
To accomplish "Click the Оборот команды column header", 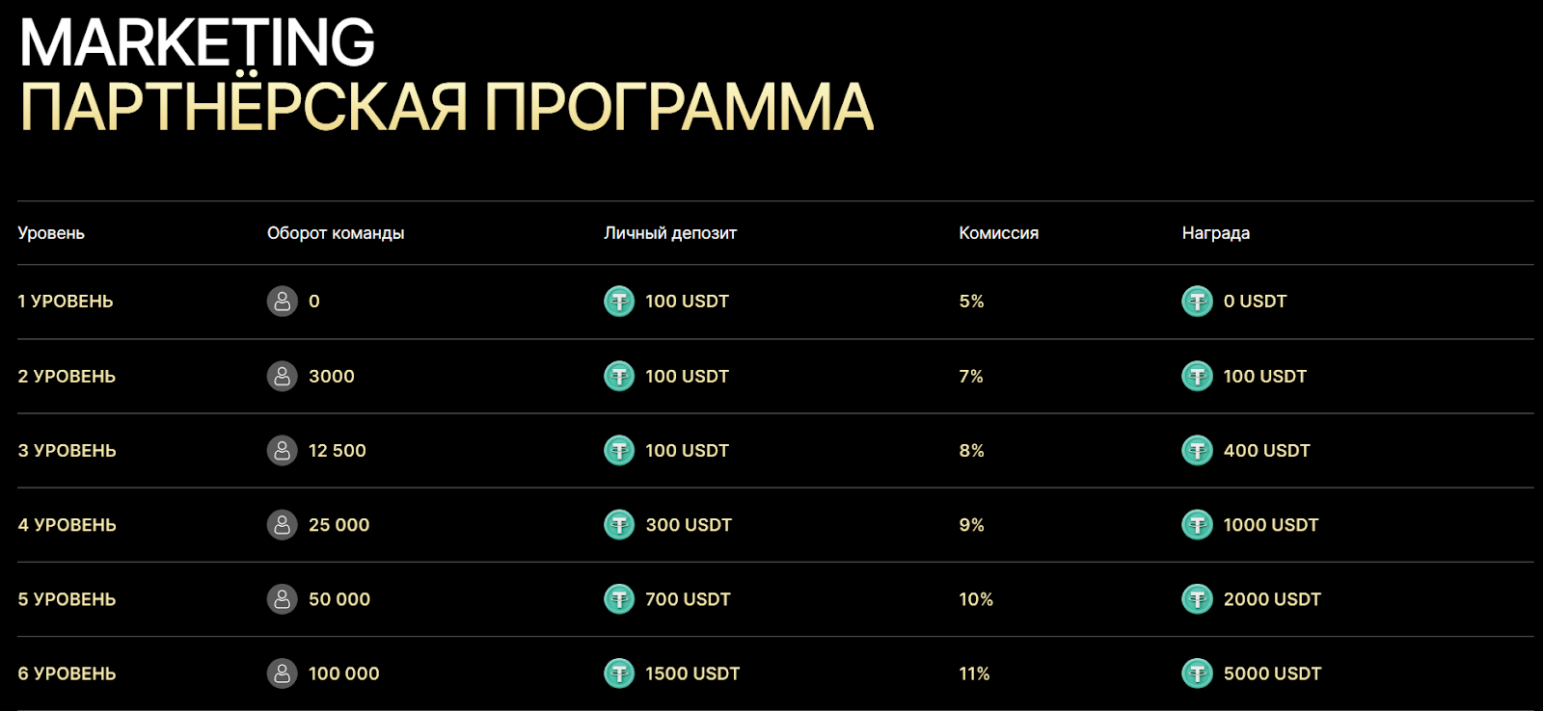I will point(336,233).
